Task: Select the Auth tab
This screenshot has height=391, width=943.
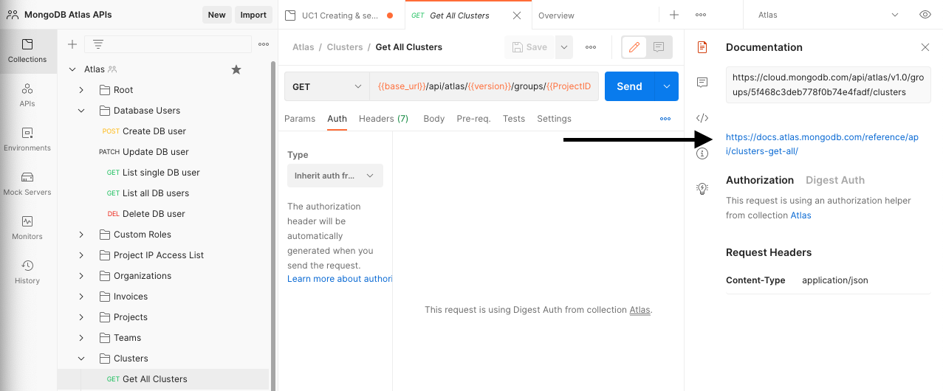Action: coord(337,119)
